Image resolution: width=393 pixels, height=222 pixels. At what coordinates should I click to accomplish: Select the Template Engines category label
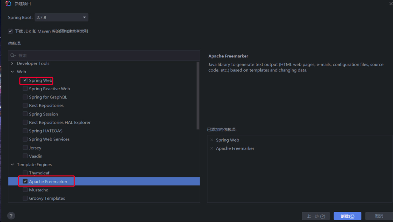(34, 165)
